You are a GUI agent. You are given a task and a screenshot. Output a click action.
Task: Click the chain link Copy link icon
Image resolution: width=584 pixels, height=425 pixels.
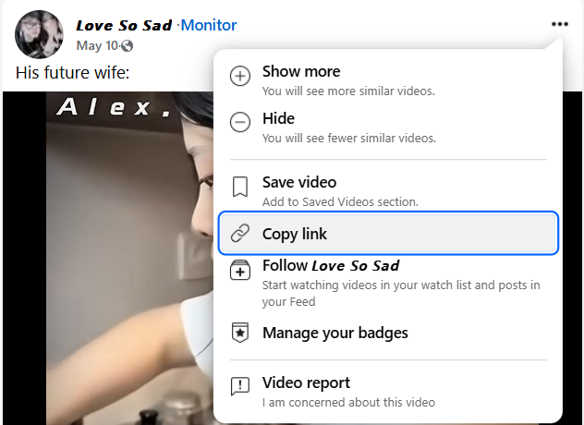240,235
